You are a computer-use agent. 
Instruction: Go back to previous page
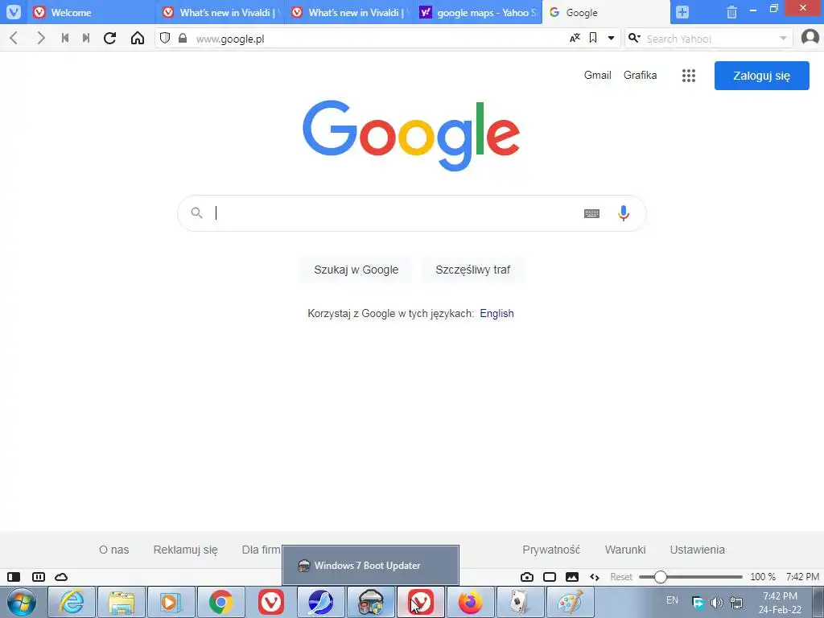[x=14, y=38]
